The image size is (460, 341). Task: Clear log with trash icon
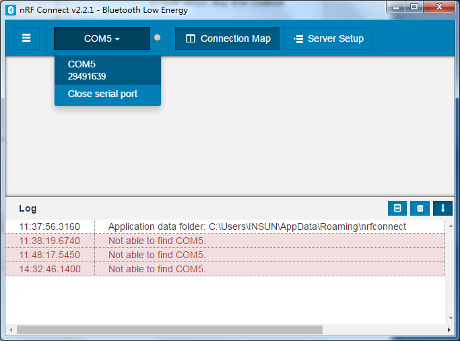[x=420, y=208]
